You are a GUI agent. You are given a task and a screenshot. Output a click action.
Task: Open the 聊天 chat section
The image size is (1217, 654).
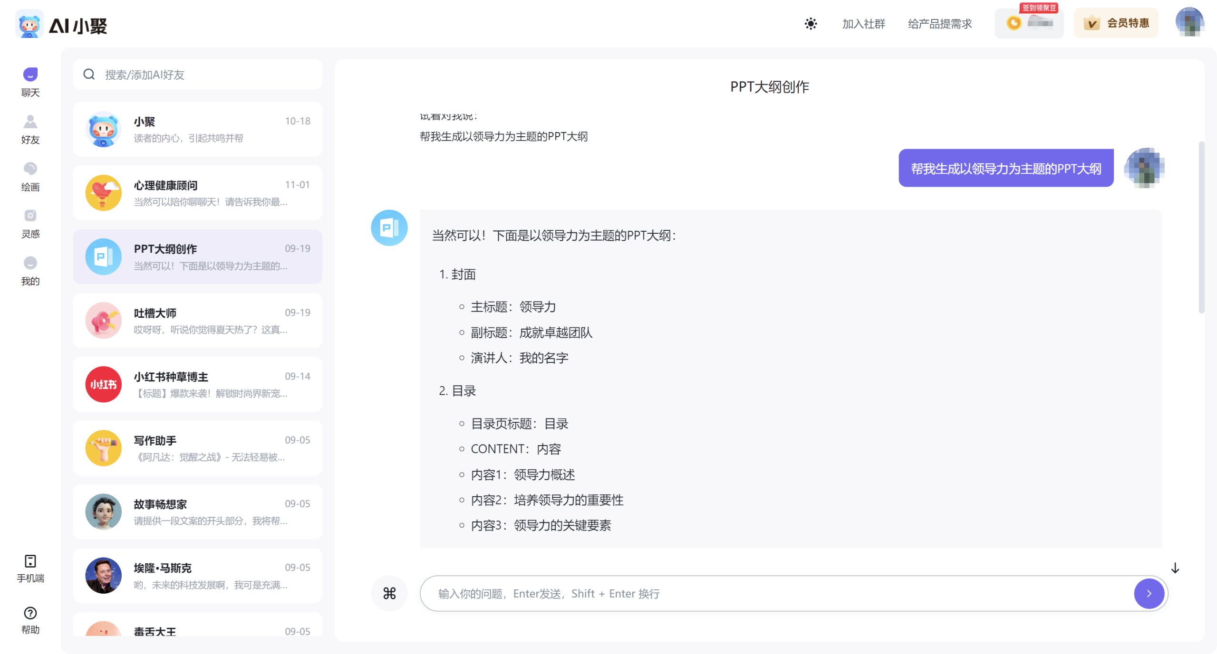[30, 82]
